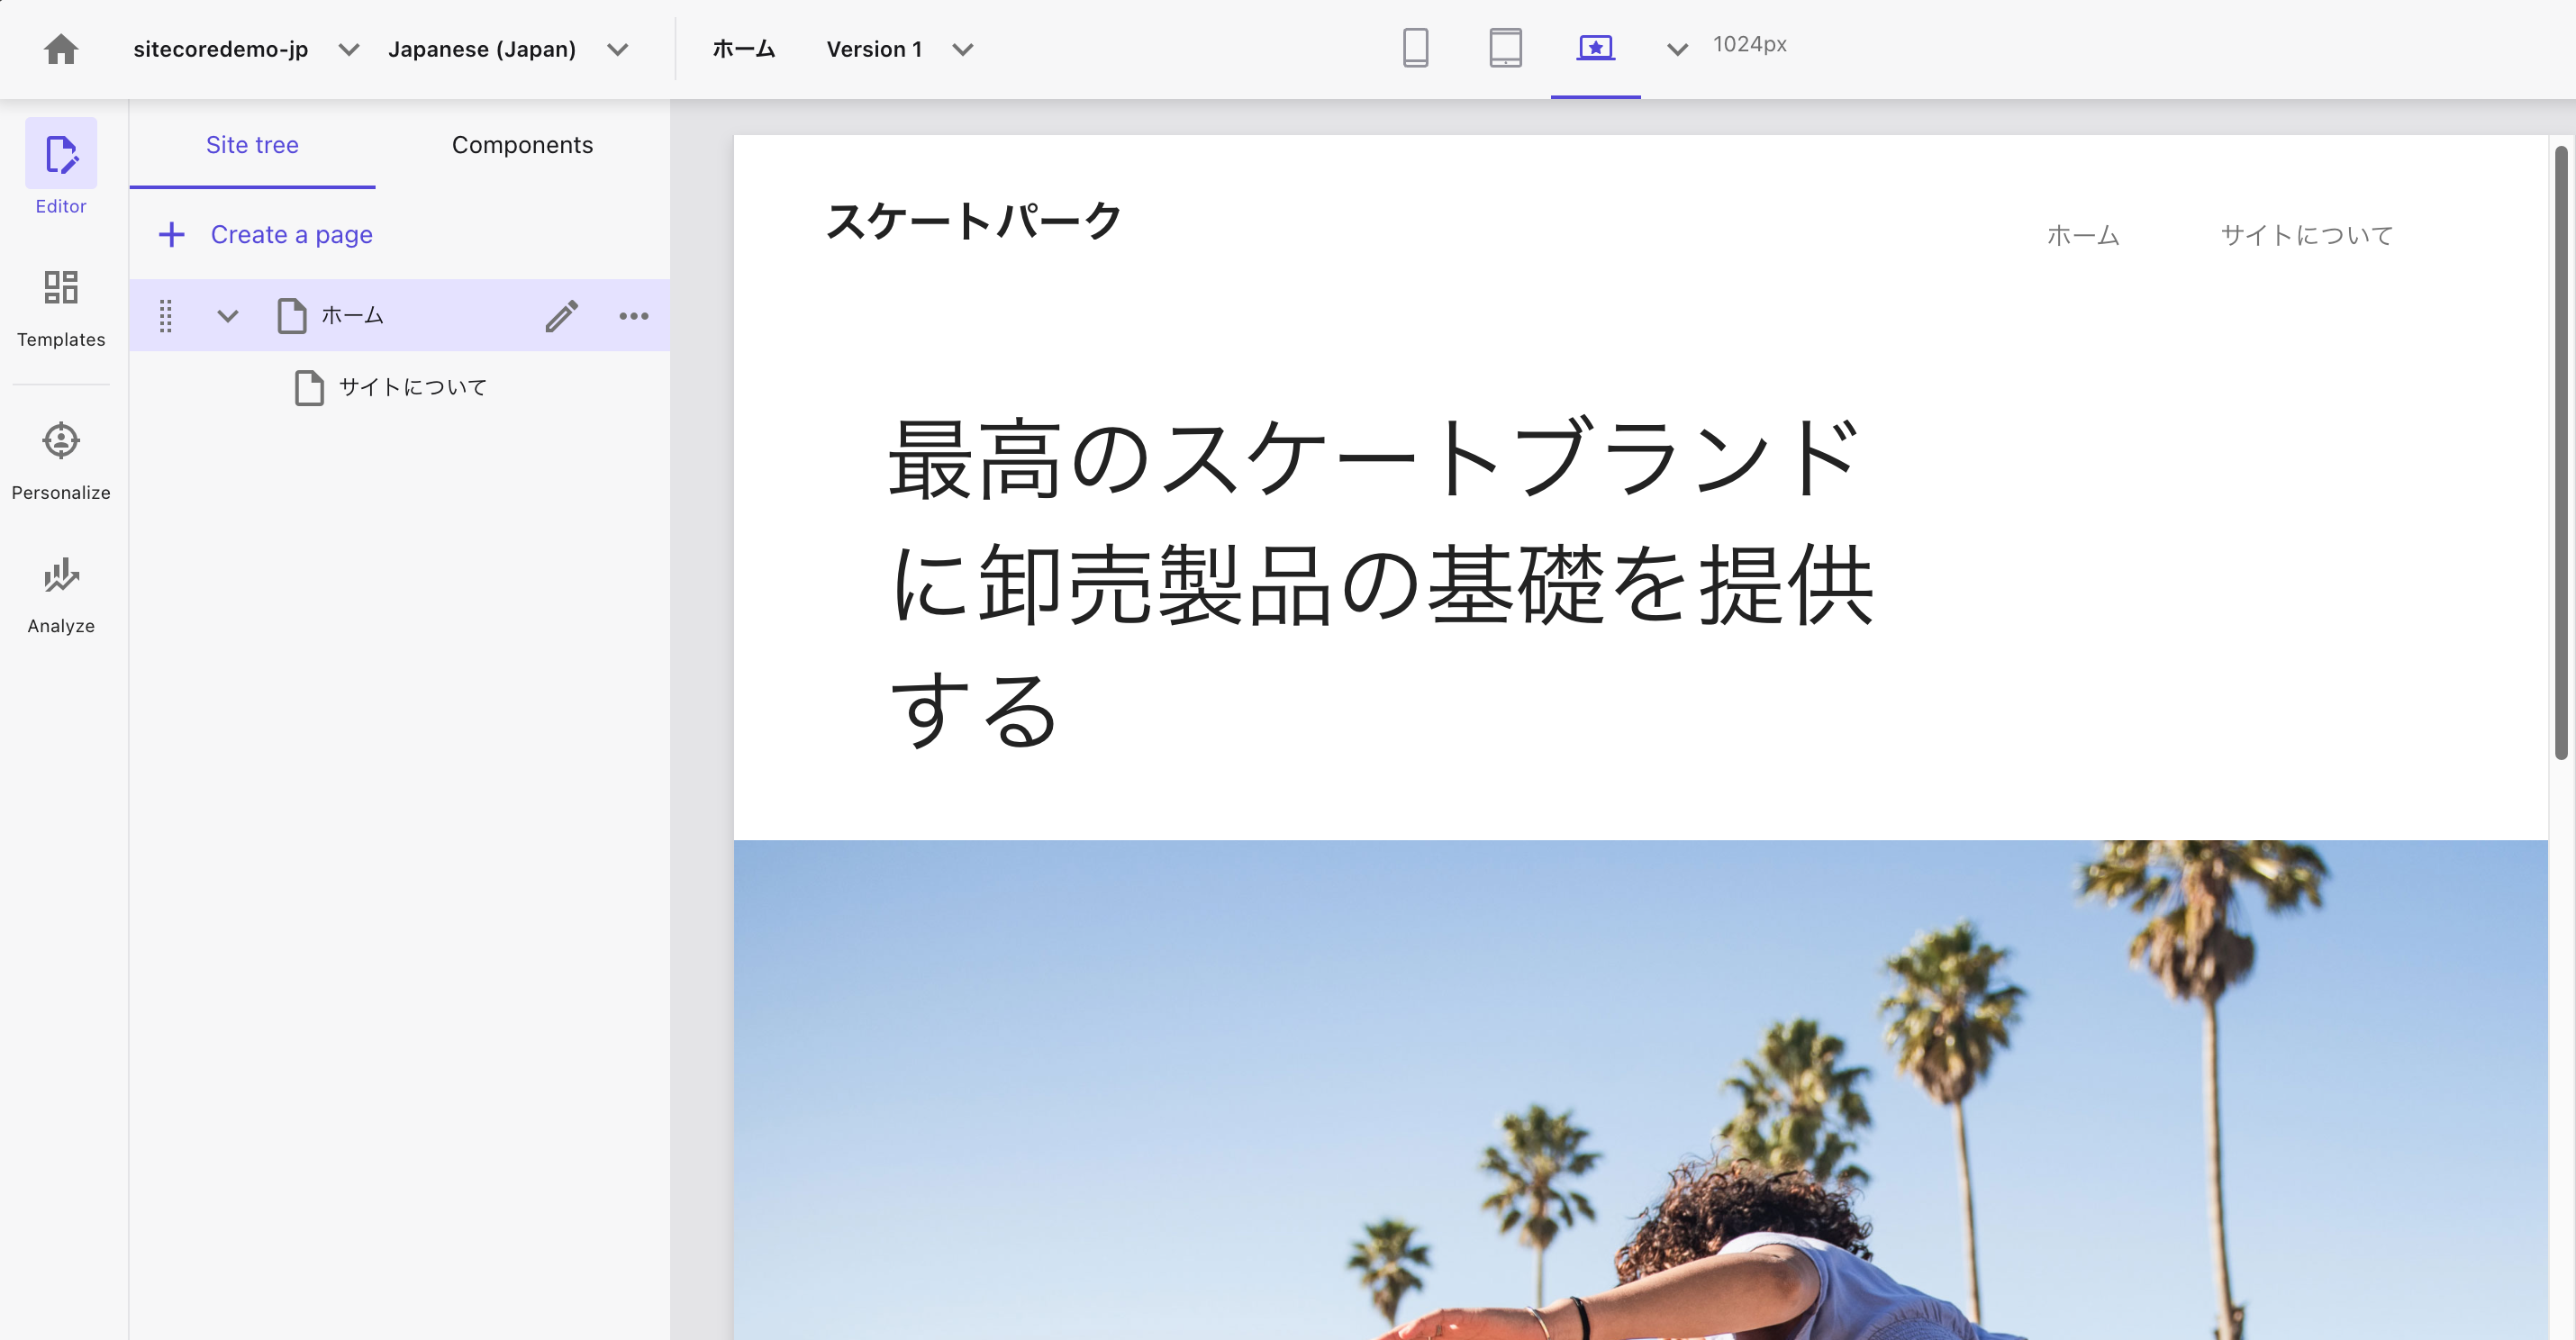Image resolution: width=2576 pixels, height=1340 pixels.
Task: Click the ホーム page name in top bar
Action: (x=743, y=49)
